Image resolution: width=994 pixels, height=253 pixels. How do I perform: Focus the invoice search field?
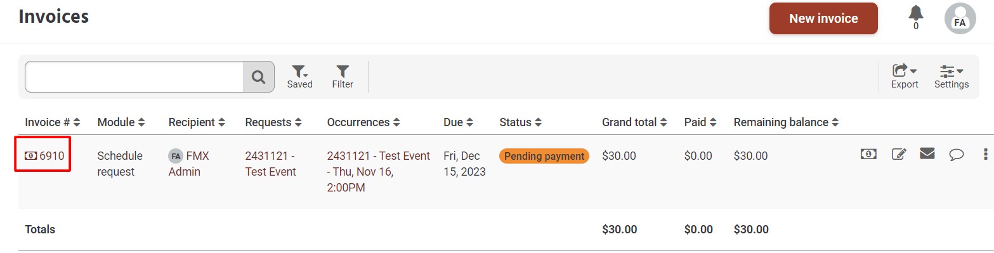(x=134, y=77)
